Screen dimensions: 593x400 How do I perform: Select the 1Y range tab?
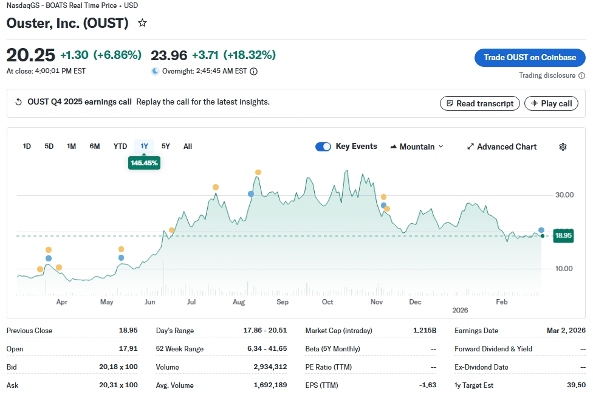(x=144, y=147)
